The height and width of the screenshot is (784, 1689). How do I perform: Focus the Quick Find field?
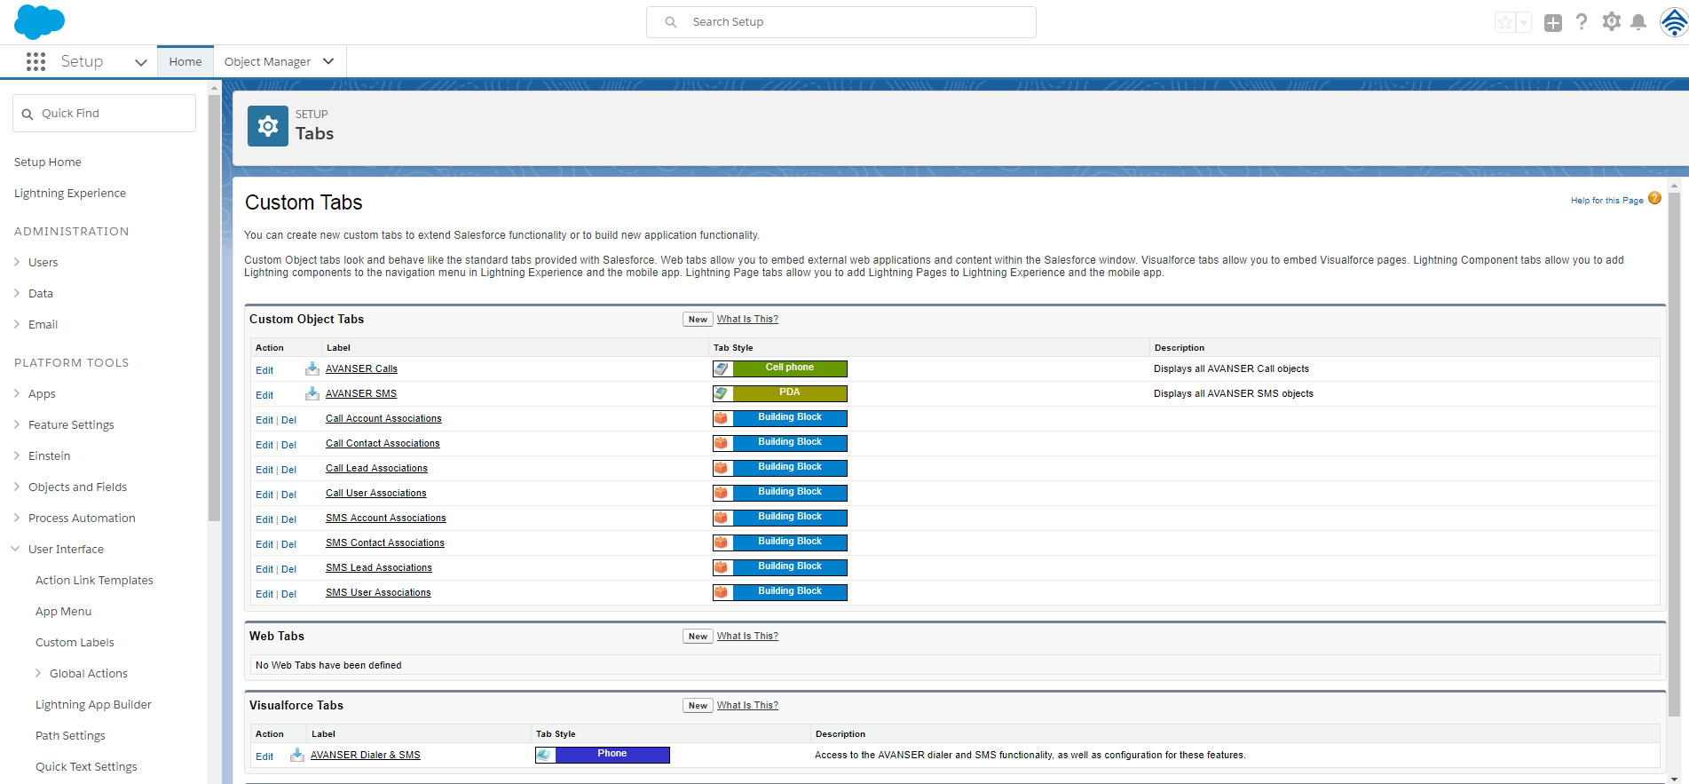(x=104, y=114)
